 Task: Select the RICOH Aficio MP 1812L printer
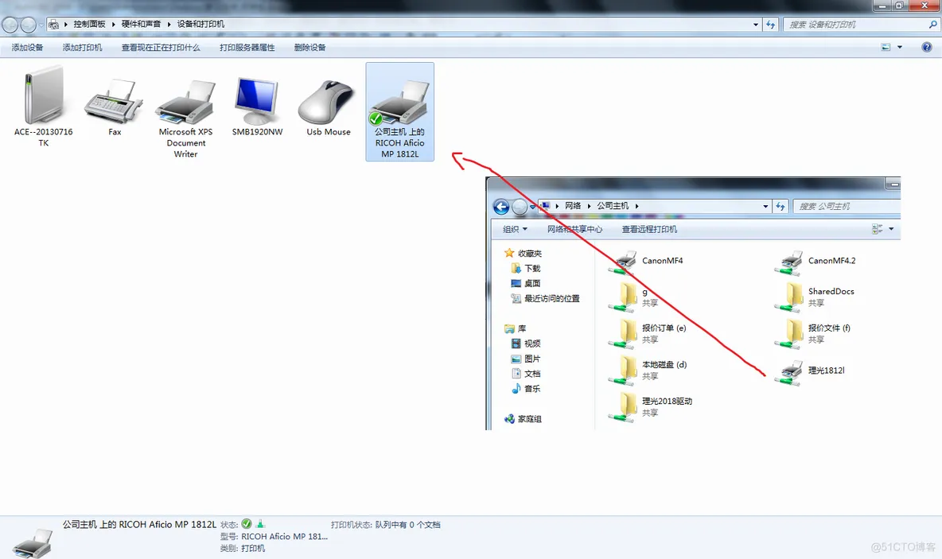coord(399,111)
